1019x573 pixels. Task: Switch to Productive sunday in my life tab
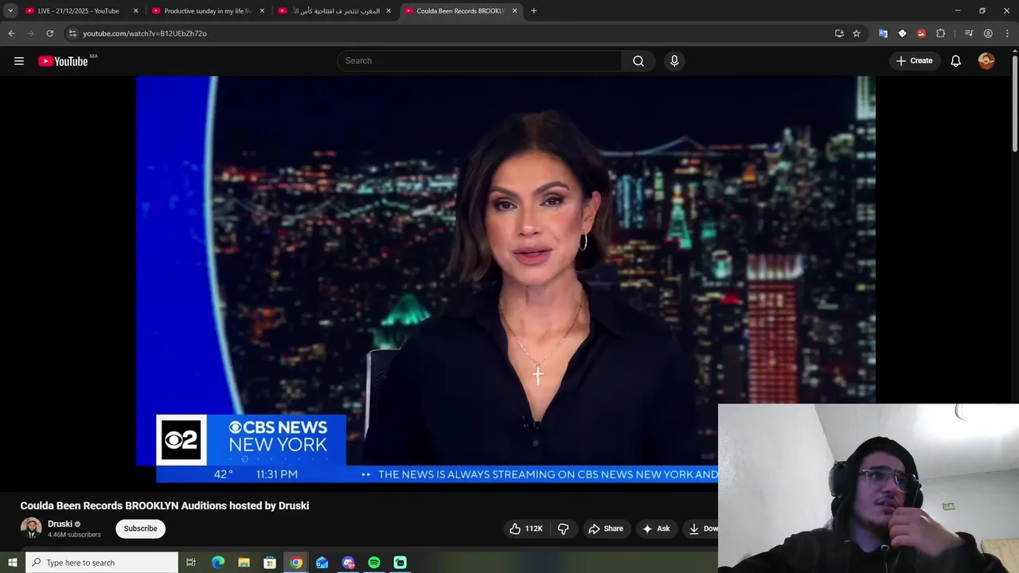tap(207, 11)
